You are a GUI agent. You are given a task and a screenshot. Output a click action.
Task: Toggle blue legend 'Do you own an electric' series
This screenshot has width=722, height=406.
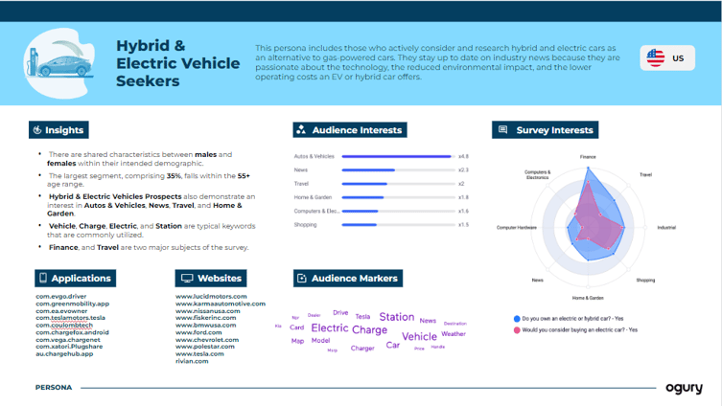point(518,318)
